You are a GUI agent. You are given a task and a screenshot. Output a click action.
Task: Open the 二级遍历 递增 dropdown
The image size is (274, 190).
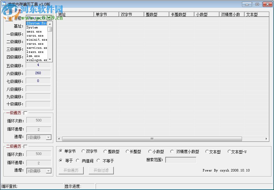49,171
